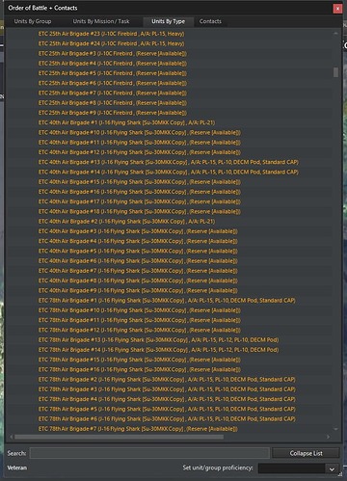Select ETC 40th Air Brigade #13 entry
This screenshot has width=347, height=481.
pyautogui.click(x=169, y=162)
